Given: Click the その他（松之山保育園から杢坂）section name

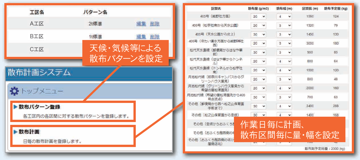Looking at the screenshot, I should 216,115.
